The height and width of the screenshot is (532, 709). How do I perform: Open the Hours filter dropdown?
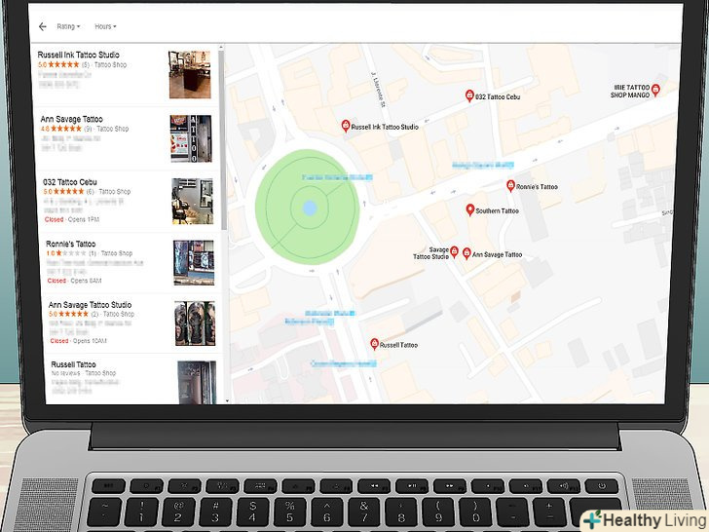tap(105, 26)
